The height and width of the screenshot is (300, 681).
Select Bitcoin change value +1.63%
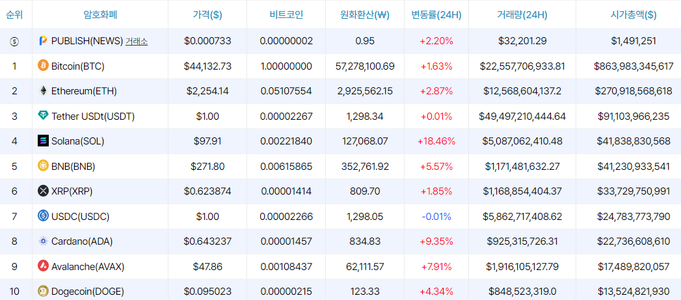[436, 66]
